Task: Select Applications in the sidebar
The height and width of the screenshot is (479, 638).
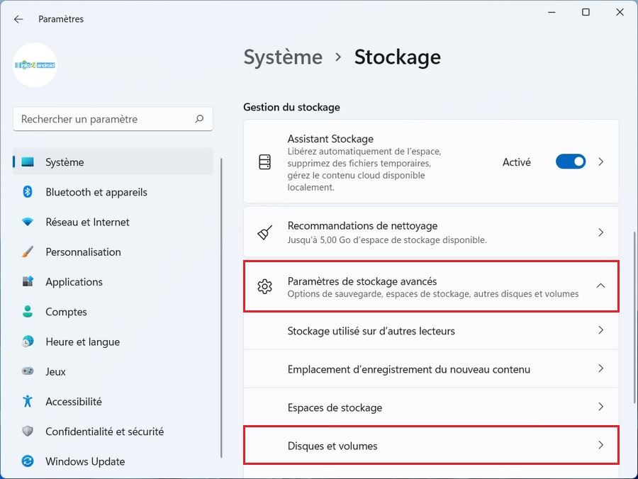Action: 74,281
